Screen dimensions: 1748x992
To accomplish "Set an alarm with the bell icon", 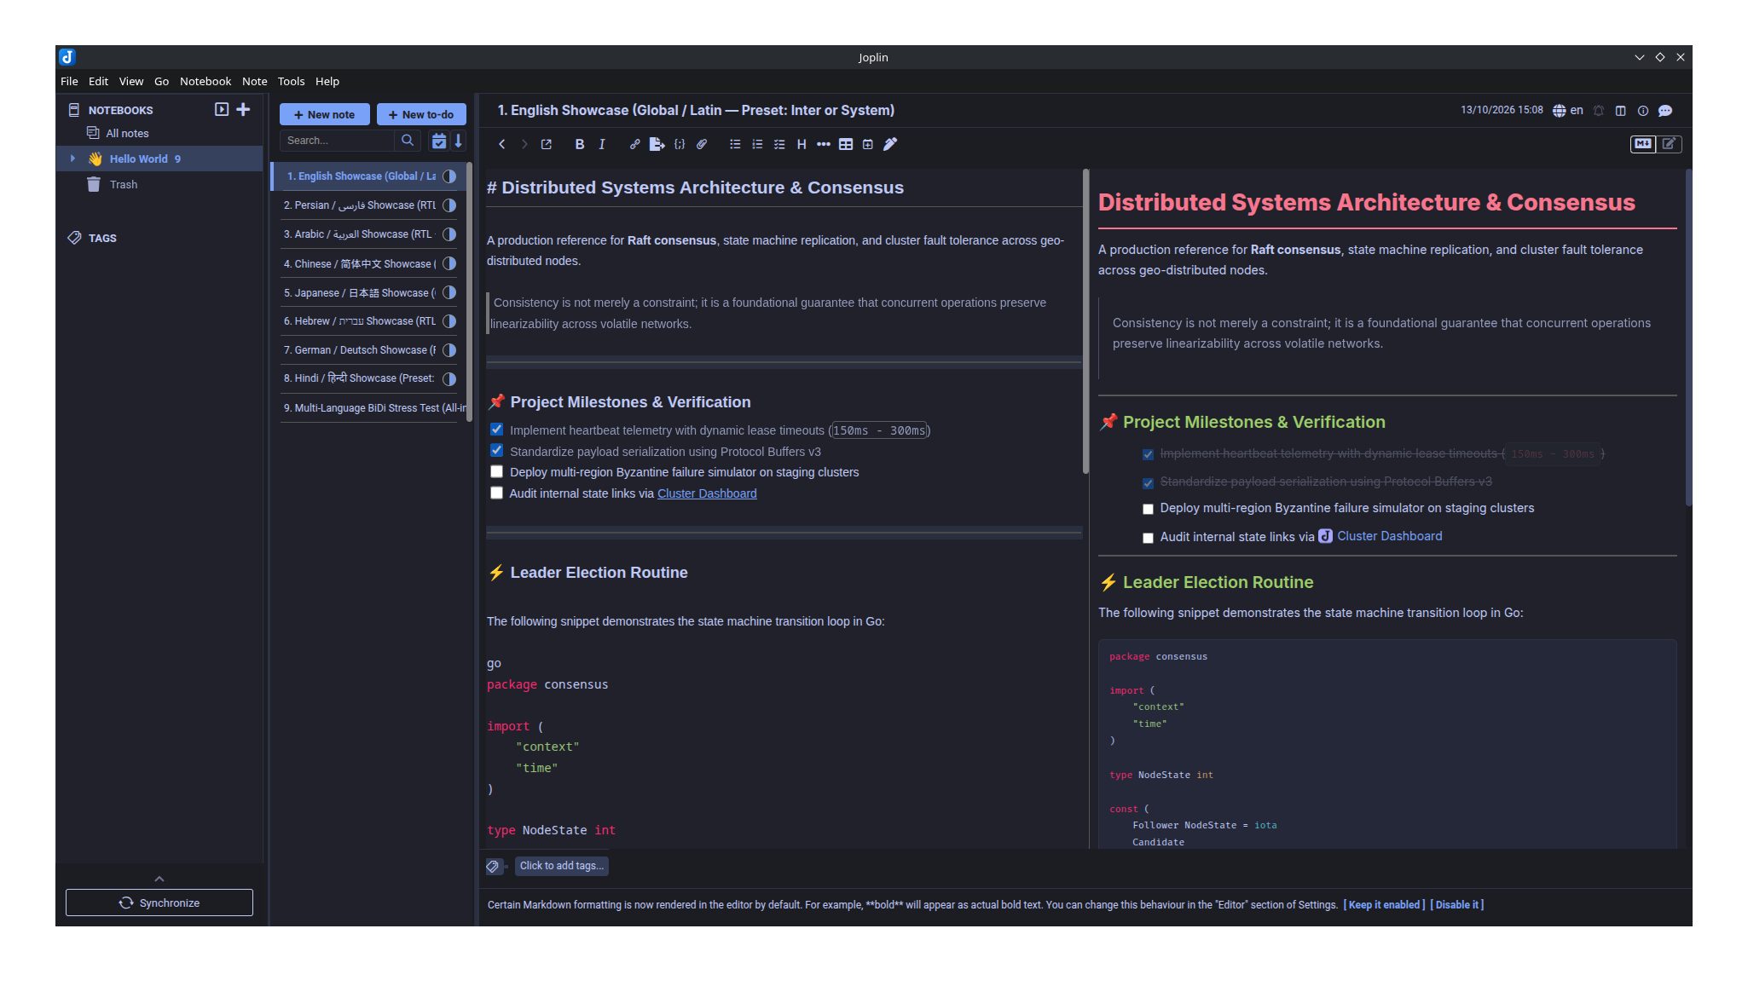I will pyautogui.click(x=1599, y=111).
